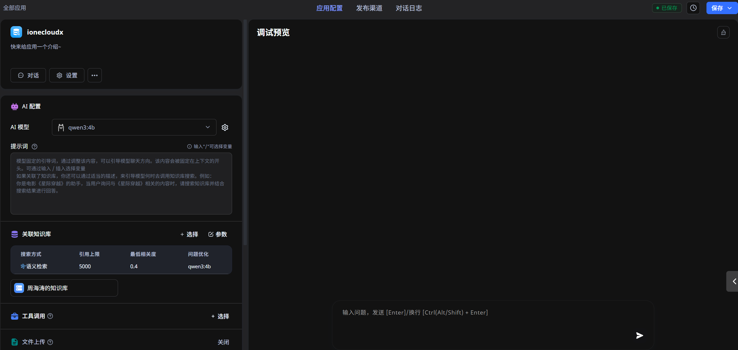Click the history clock icon near 保存

[x=693, y=8]
